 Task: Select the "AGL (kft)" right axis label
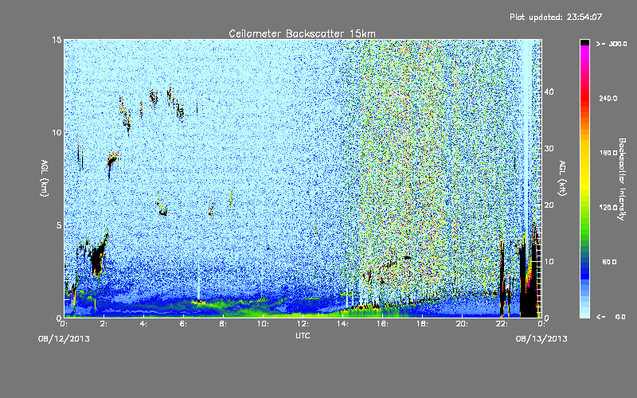562,178
